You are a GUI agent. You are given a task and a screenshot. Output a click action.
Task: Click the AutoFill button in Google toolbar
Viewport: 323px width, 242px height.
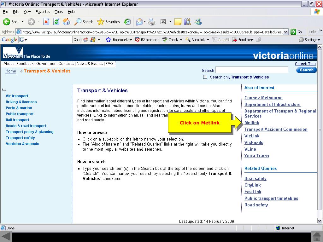(221, 40)
